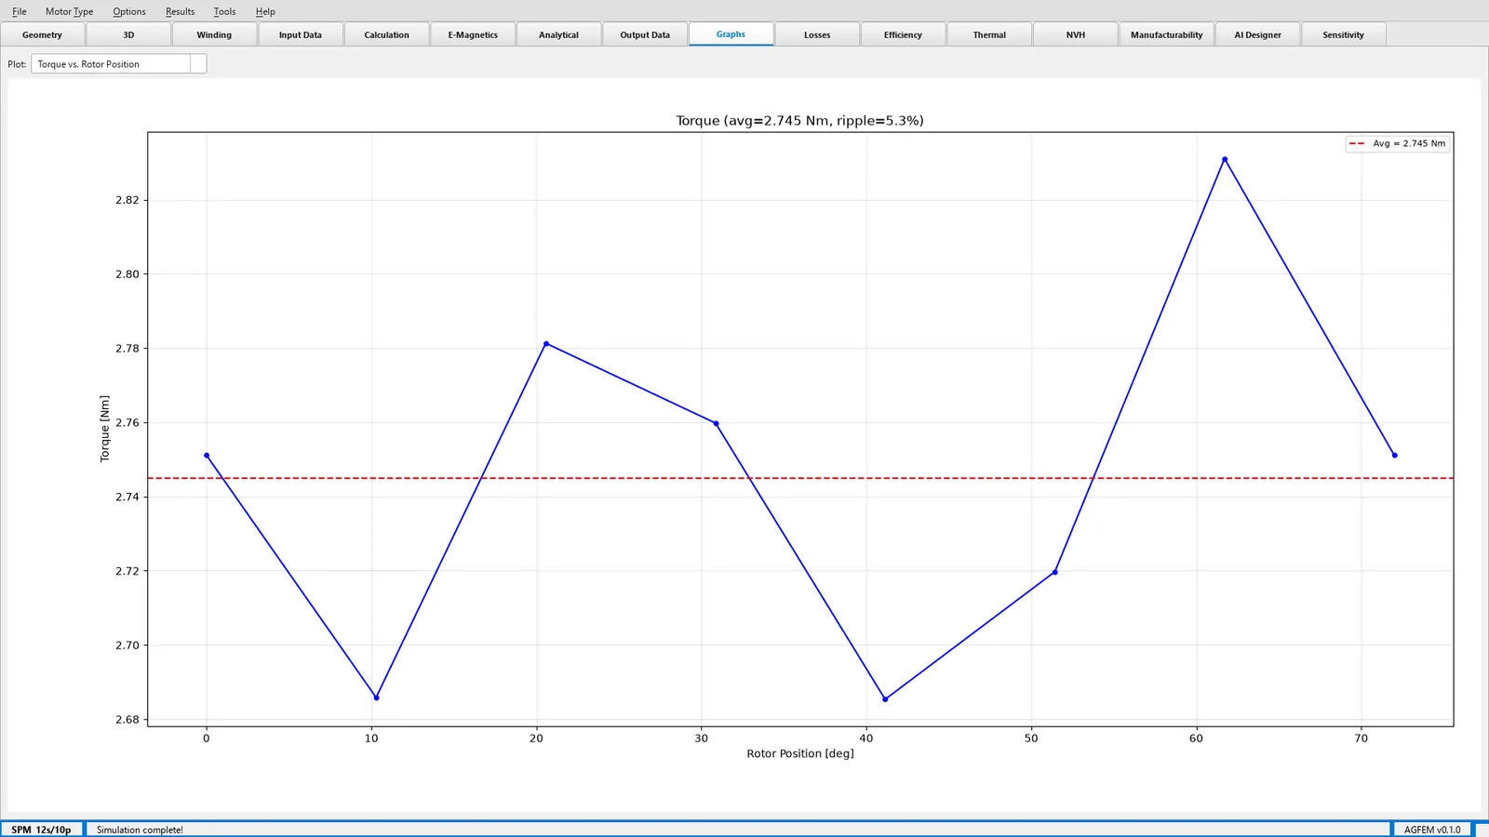The image size is (1489, 837).
Task: Open the Results menu
Action: coord(180,11)
